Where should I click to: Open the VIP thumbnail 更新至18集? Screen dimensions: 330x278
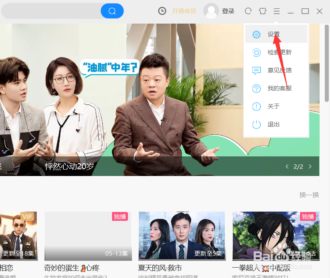[18, 236]
